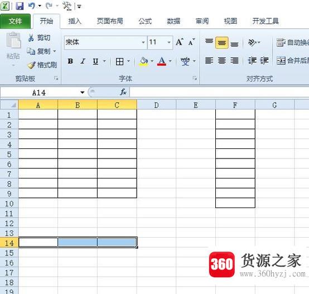Viewport: 309px width, 294px height.
Task: Toggle middle vertical alignment
Action: point(222,42)
